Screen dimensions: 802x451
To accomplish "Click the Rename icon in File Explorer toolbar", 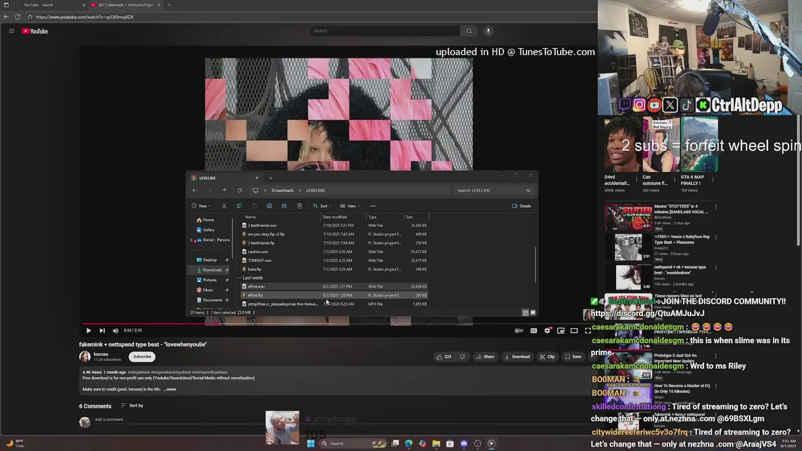I will coord(269,206).
